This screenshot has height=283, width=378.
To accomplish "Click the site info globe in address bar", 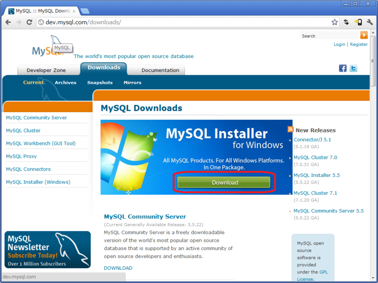I will (41, 22).
